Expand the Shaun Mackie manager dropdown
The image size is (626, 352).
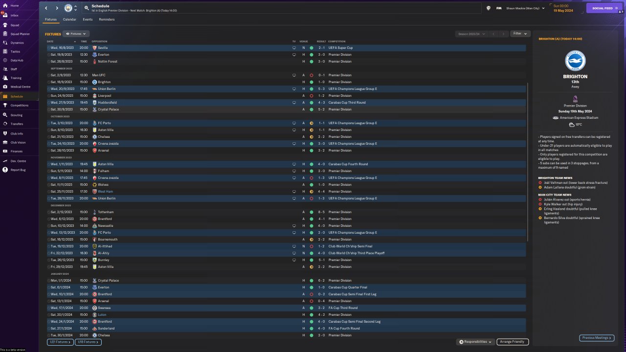(526, 8)
